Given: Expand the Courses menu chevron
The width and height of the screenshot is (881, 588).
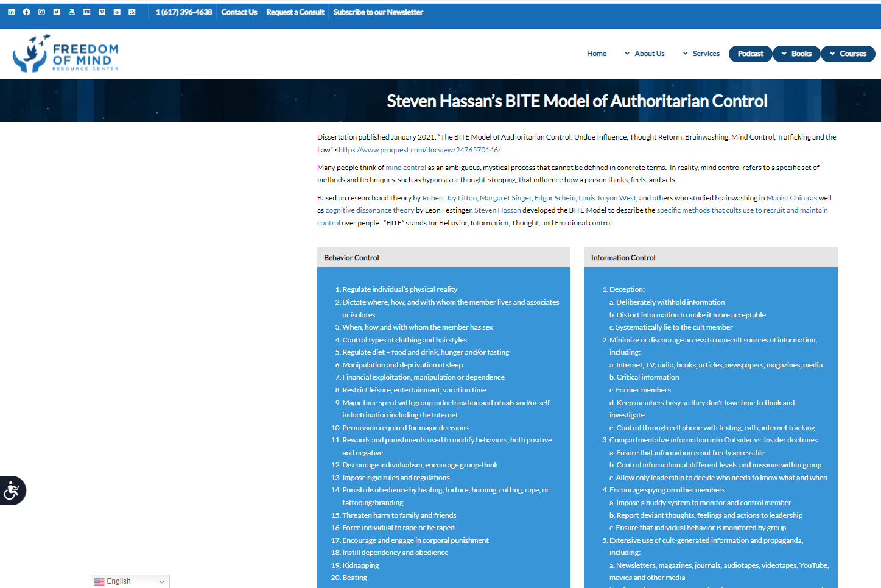Looking at the screenshot, I should (x=832, y=54).
